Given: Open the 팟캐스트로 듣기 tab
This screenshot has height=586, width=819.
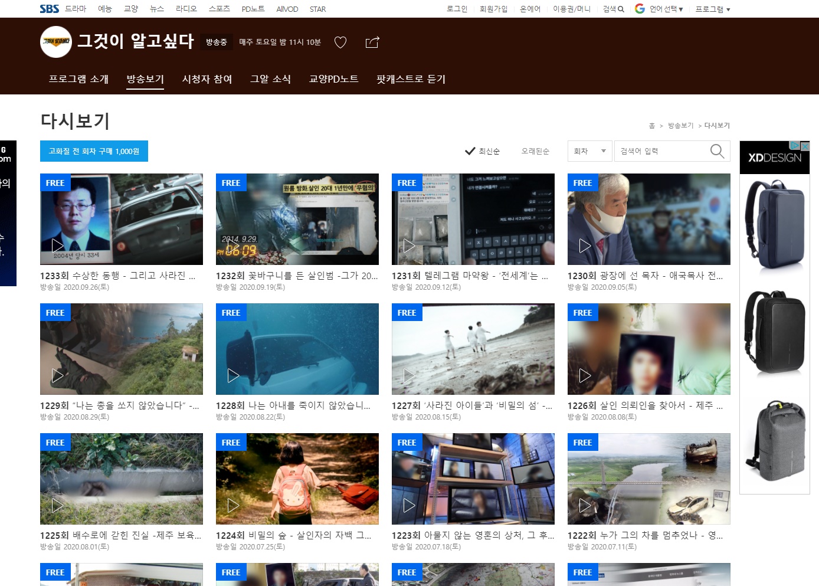Looking at the screenshot, I should click(x=411, y=78).
